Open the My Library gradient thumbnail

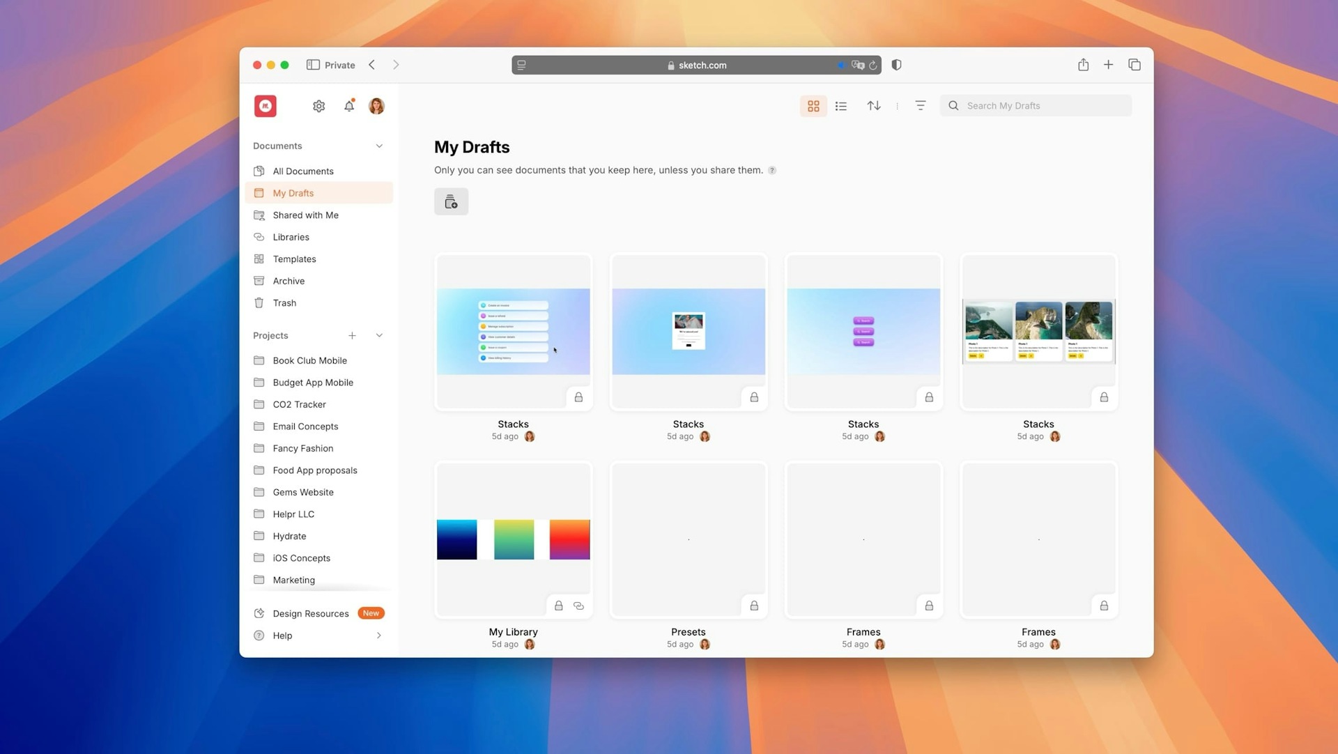[x=513, y=539]
